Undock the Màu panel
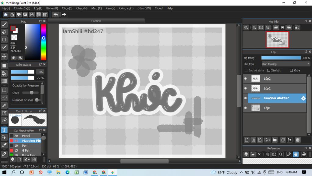The width and height of the screenshot is (312, 176). tap(41, 21)
